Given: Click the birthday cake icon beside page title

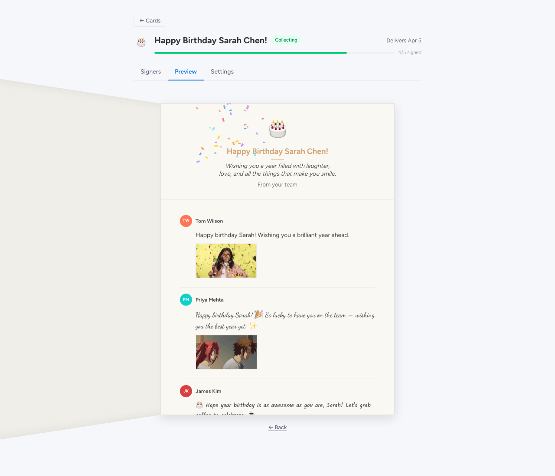Looking at the screenshot, I should [141, 42].
